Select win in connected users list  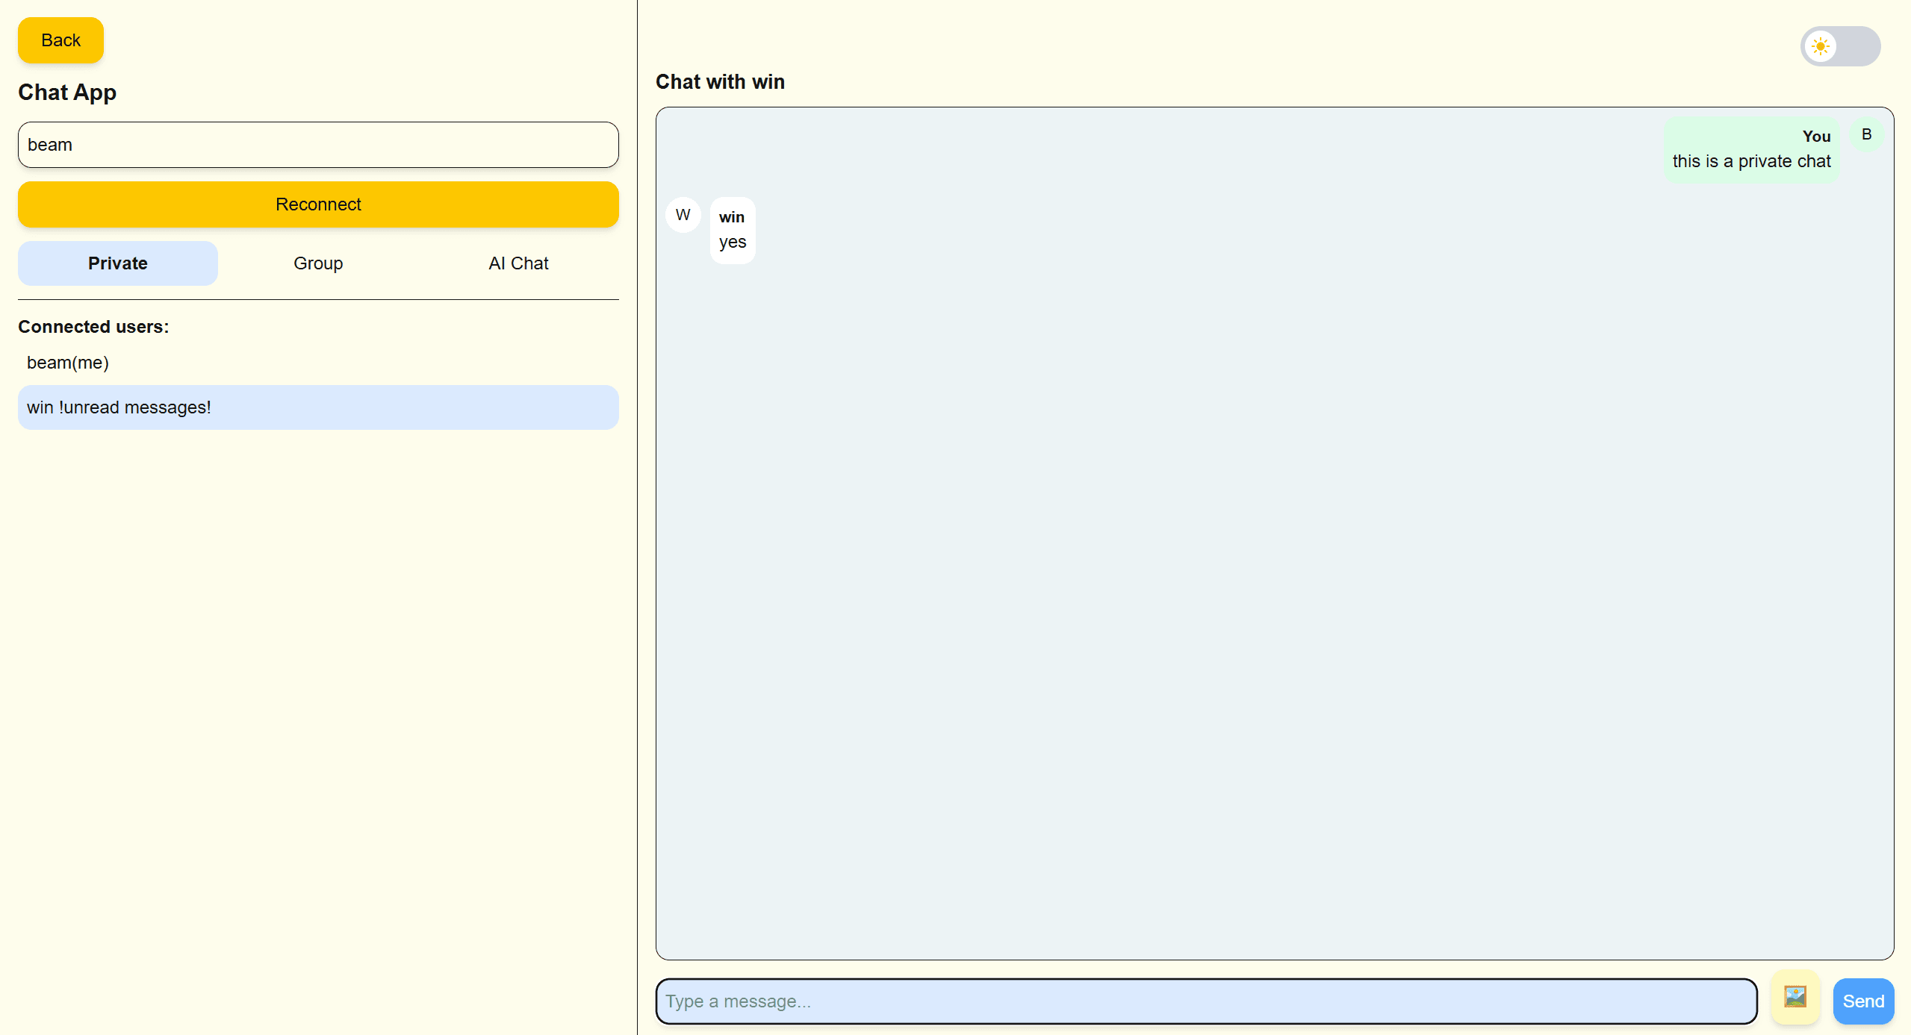(x=318, y=407)
